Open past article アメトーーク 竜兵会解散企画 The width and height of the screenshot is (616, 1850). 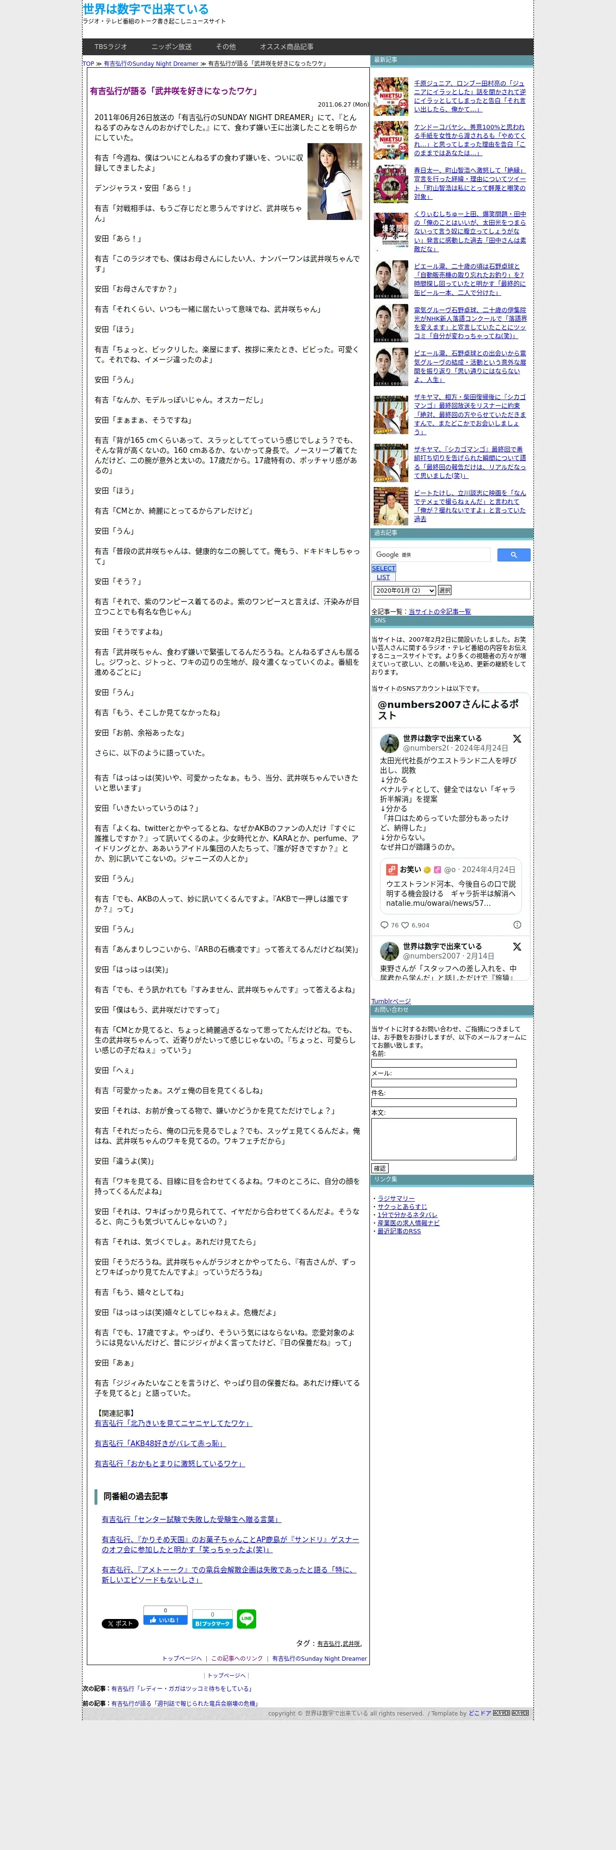[x=229, y=1574]
